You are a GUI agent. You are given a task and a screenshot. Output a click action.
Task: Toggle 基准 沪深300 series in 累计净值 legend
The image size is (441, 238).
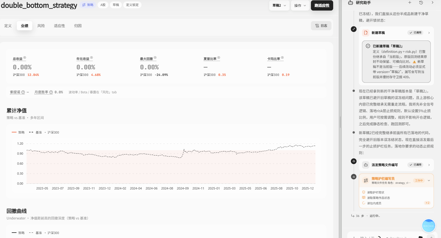click(x=44, y=132)
